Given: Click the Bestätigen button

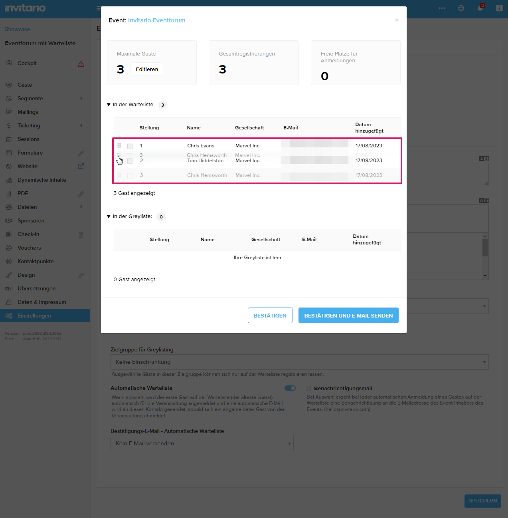Looking at the screenshot, I should pyautogui.click(x=270, y=316).
